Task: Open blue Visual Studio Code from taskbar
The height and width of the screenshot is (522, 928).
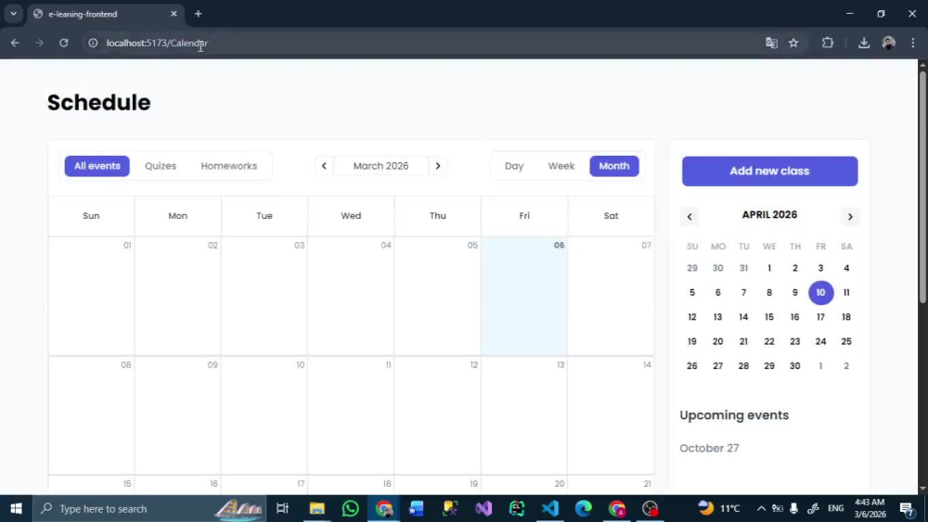Action: pyautogui.click(x=549, y=508)
